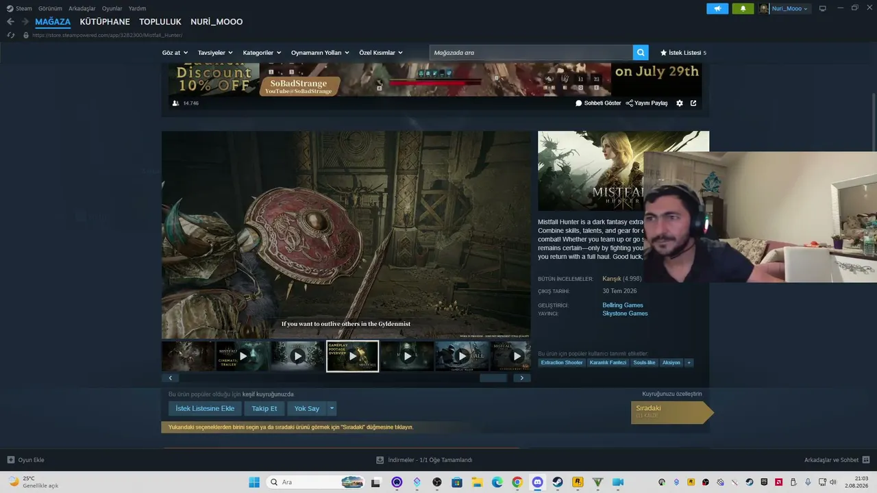Reload the store page with the refresh icon
This screenshot has width=877, height=493.
[x=10, y=35]
